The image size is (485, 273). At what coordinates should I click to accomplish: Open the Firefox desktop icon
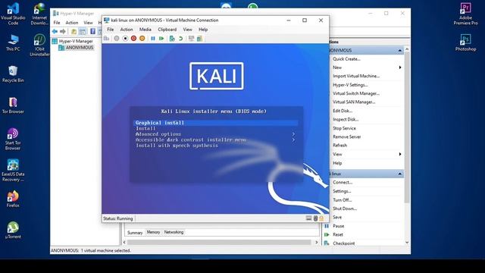pos(13,199)
